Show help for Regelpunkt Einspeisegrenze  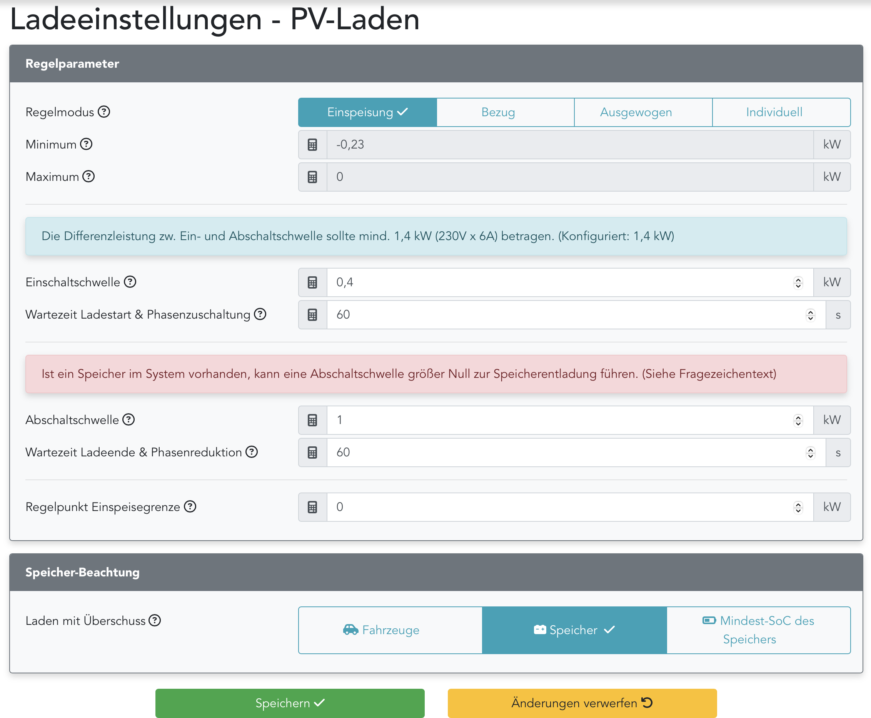pyautogui.click(x=190, y=506)
